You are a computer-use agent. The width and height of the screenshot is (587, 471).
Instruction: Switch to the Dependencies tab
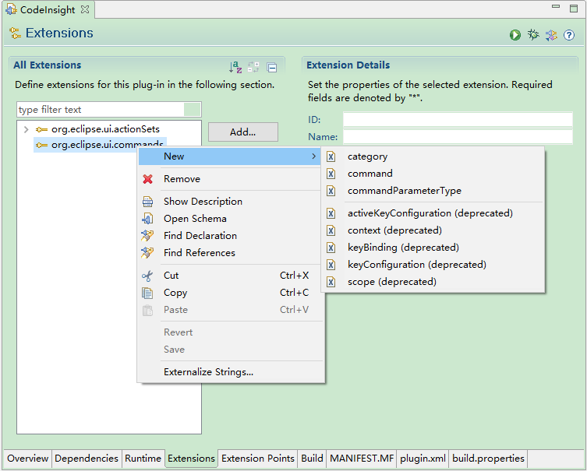click(87, 459)
